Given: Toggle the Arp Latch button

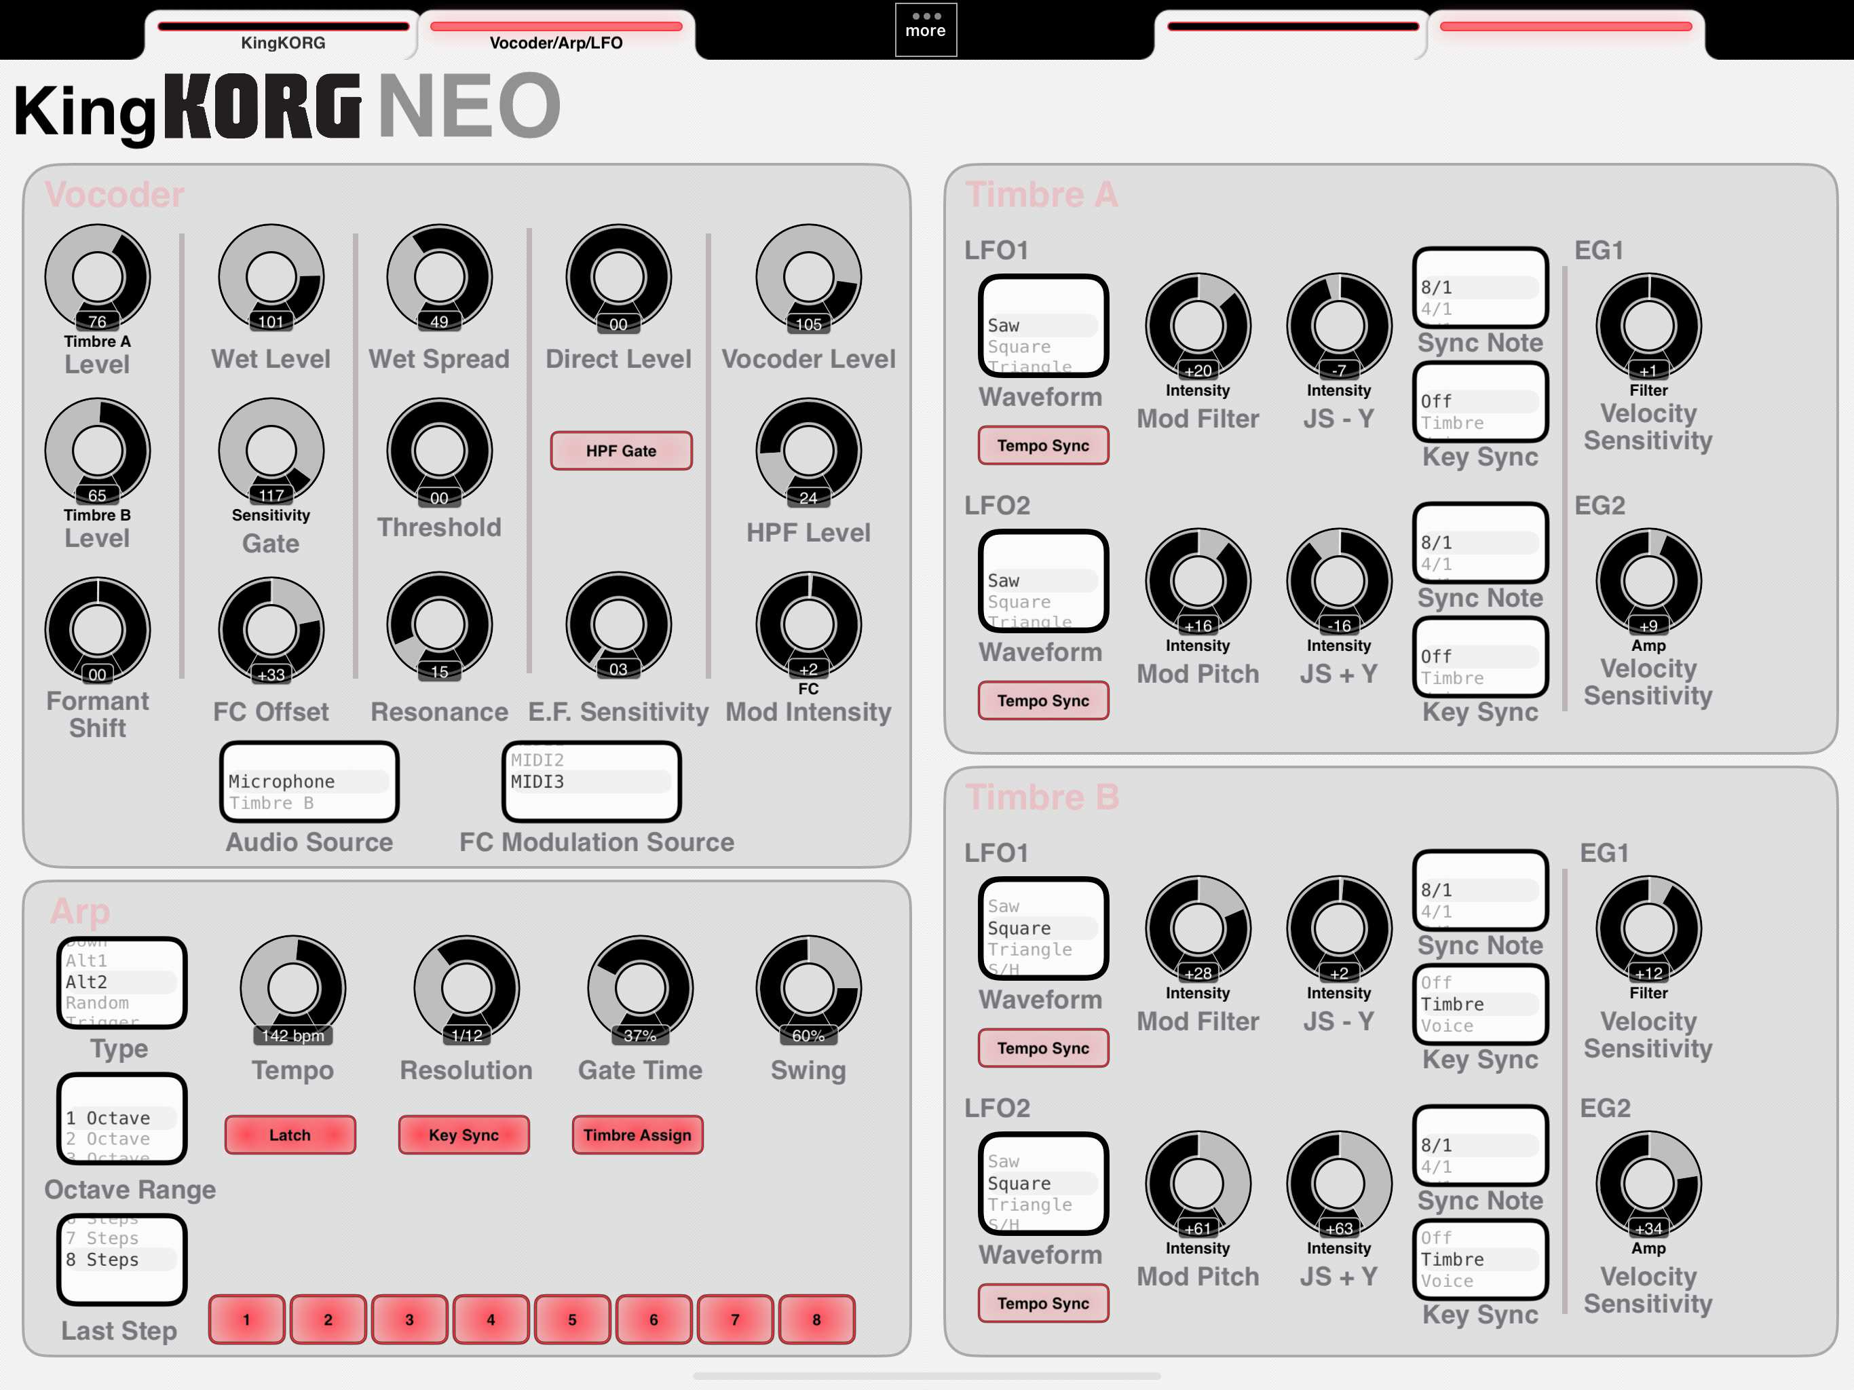Looking at the screenshot, I should click(x=290, y=1135).
